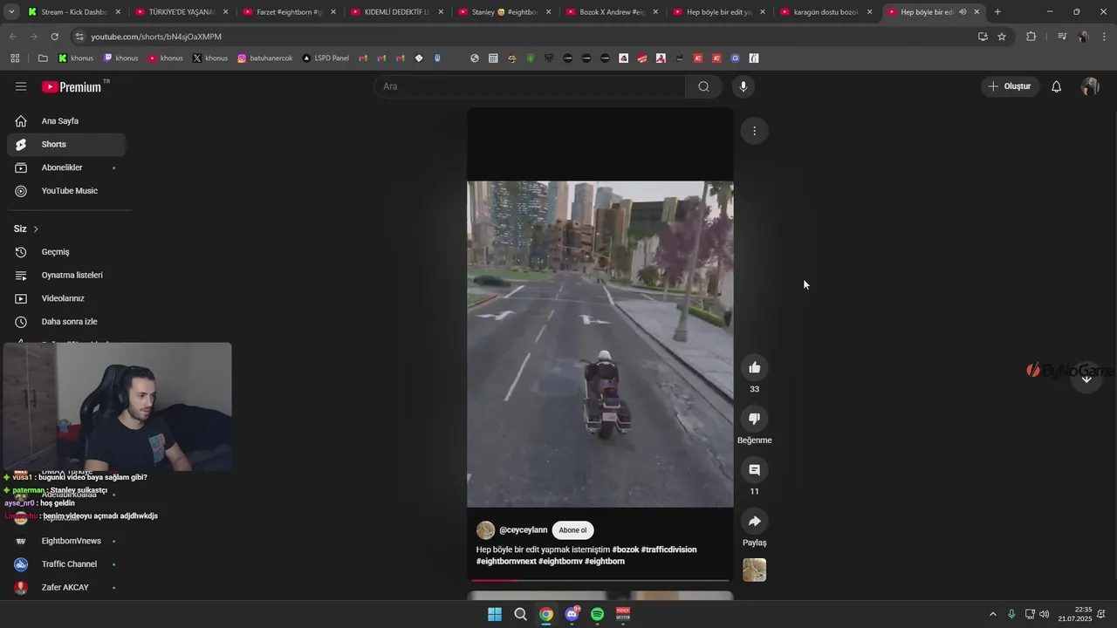Open the volume control in tray

(1045, 614)
